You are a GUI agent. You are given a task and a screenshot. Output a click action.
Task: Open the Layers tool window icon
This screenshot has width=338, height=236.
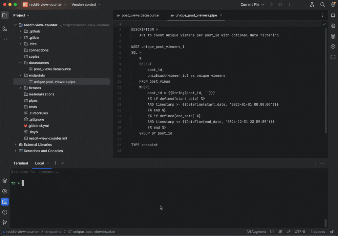(x=5, y=181)
